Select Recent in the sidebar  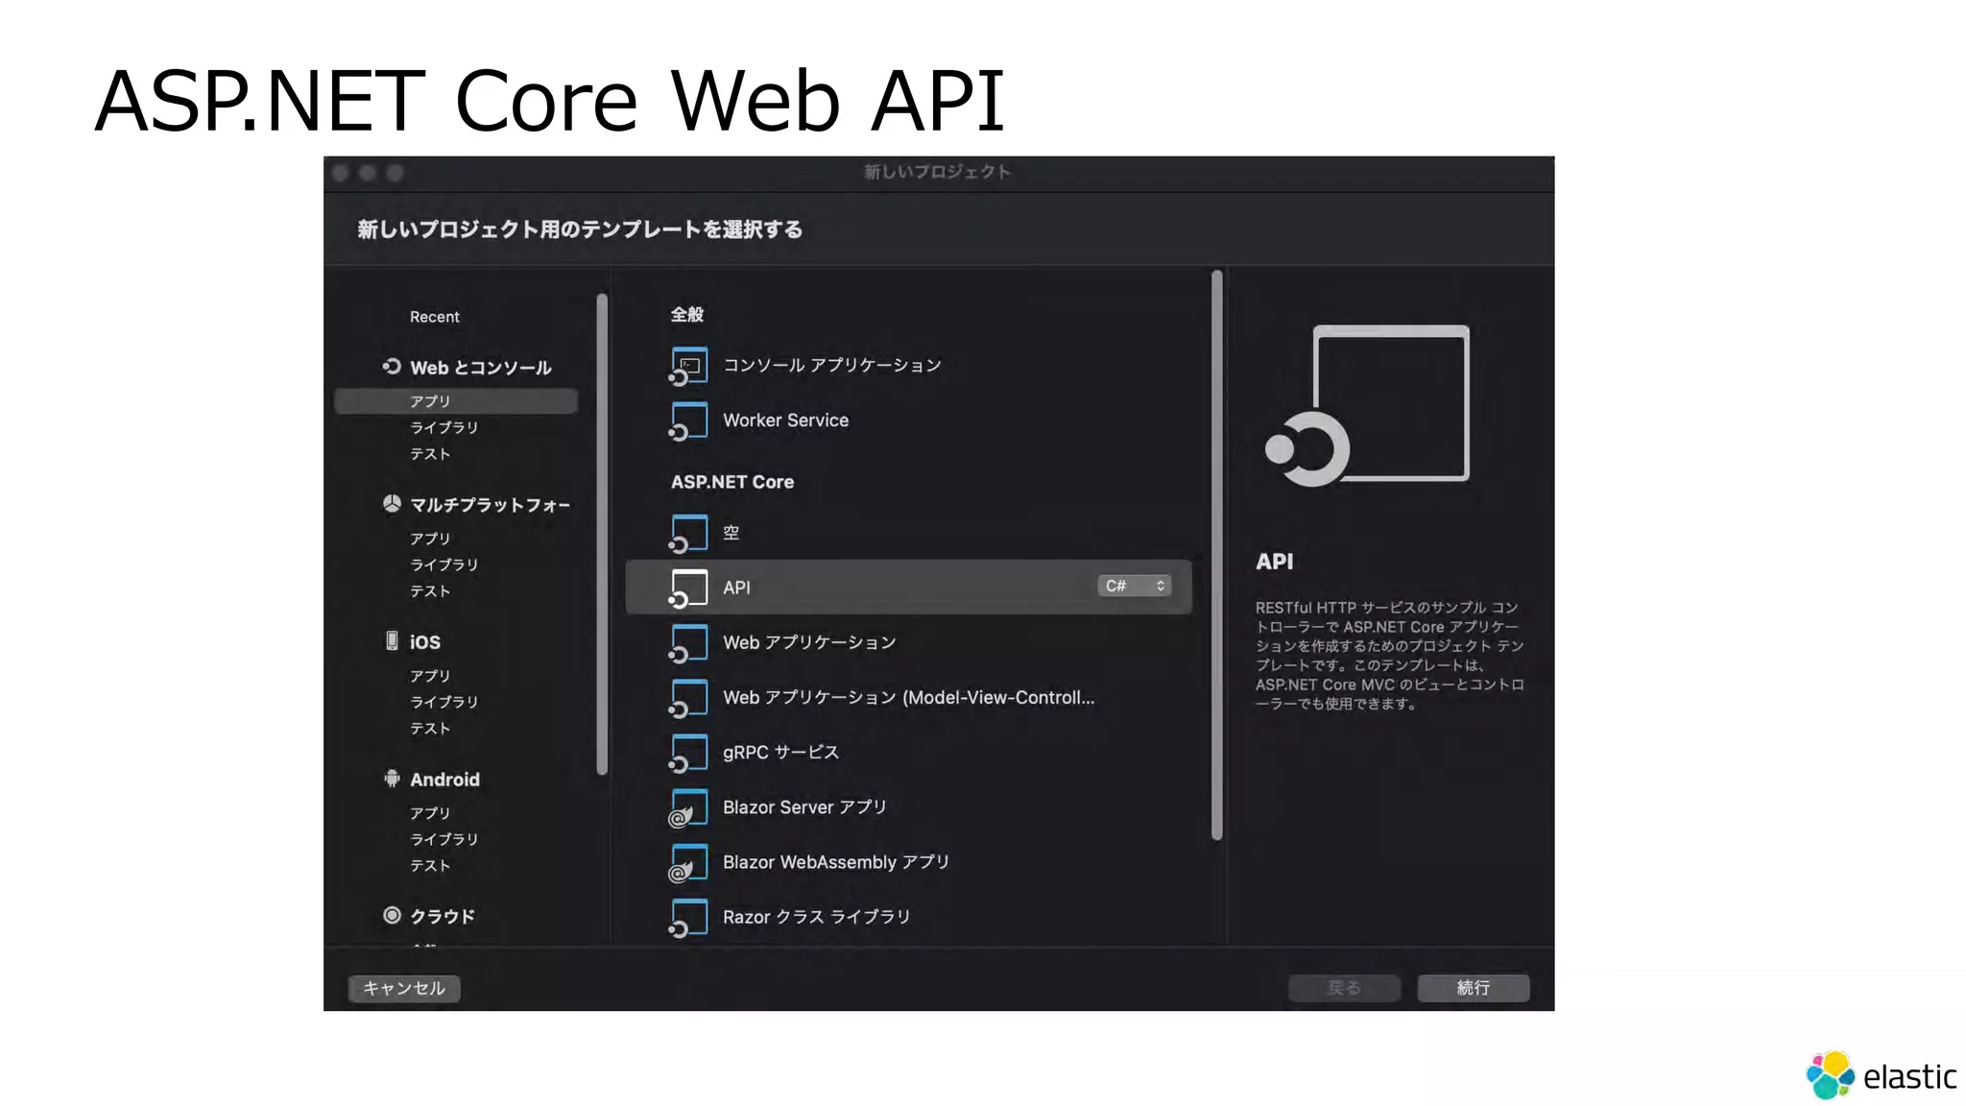click(434, 317)
